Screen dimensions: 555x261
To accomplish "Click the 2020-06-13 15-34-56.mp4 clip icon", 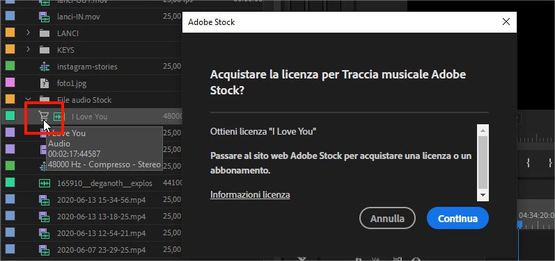I will click(45, 200).
